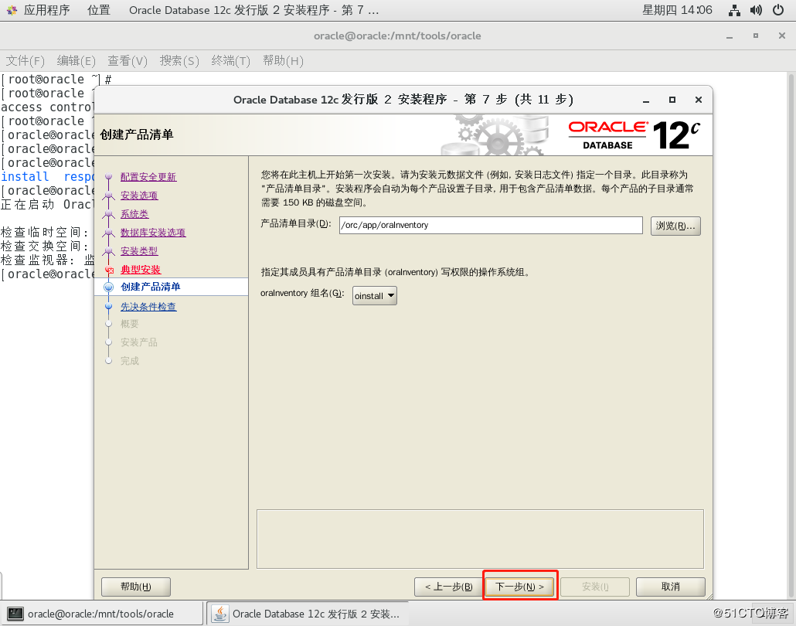Open the network status icon in top bar

pos(734,10)
